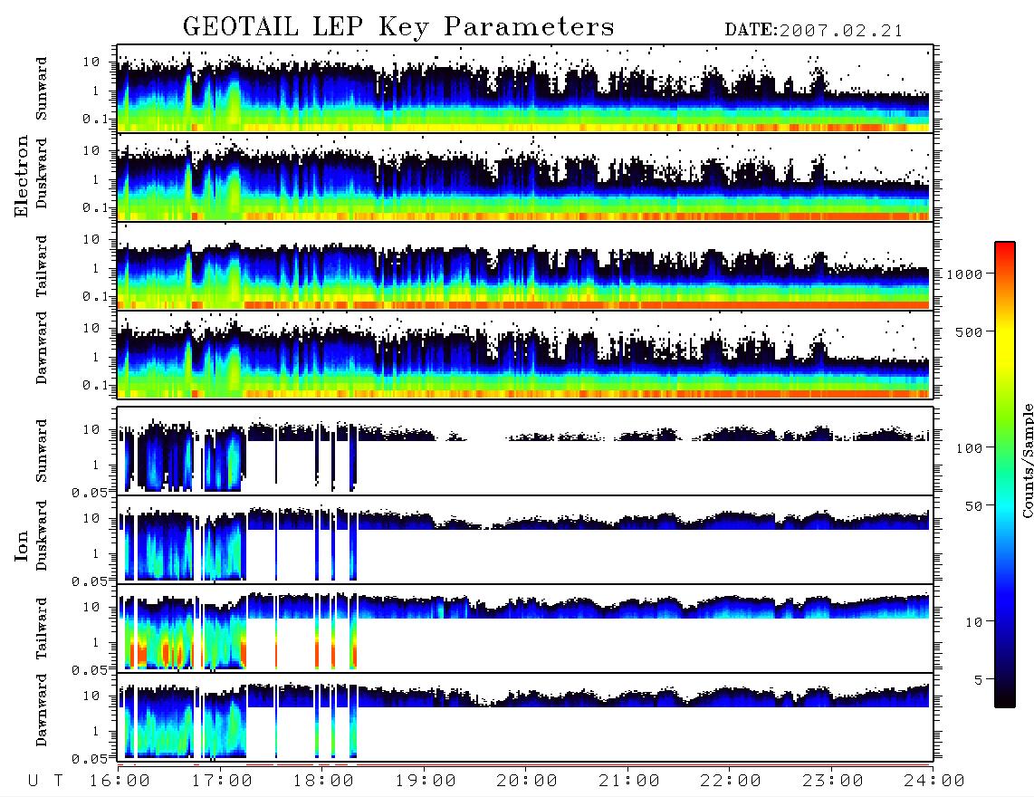Click the GEOTAIL LEP Key Parameters title
This screenshot has width=1034, height=797.
point(398,27)
